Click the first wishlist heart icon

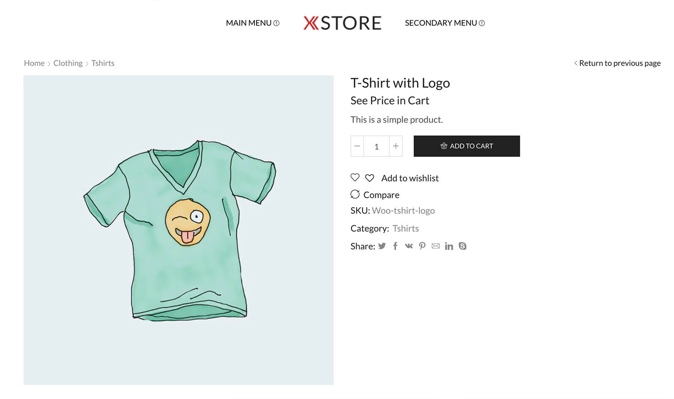tap(355, 177)
